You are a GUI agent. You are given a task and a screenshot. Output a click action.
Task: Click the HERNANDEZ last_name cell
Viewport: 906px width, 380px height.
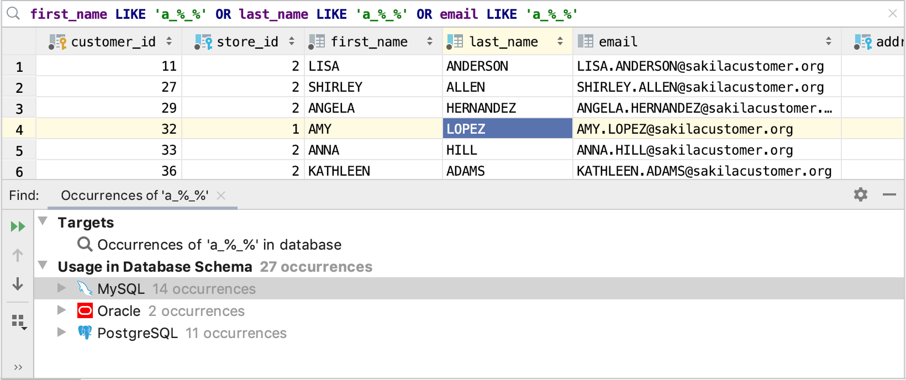(x=508, y=108)
